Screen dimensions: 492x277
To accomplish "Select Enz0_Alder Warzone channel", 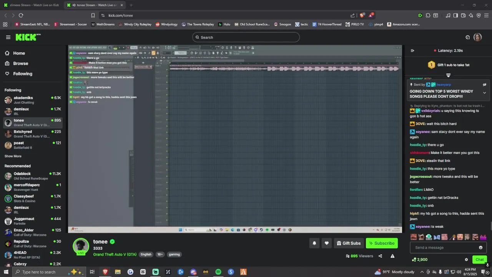I will (x=33, y=232).
